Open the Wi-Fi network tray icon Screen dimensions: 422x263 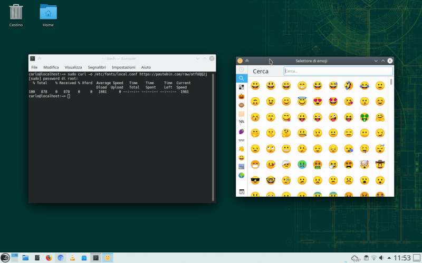coord(374,258)
